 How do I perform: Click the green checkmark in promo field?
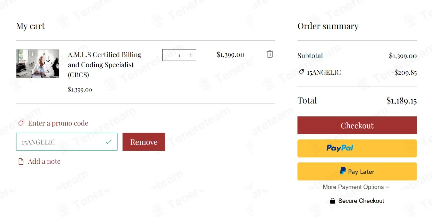coord(109,142)
